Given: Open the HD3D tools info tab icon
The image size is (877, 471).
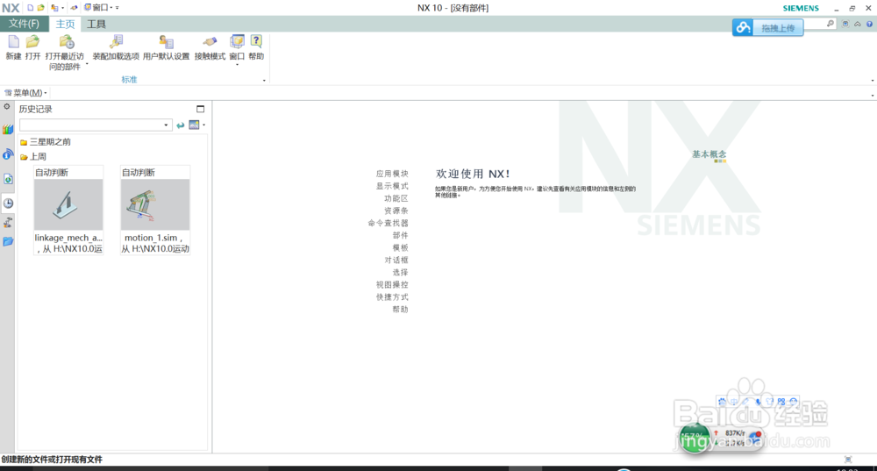Looking at the screenshot, I should 8,154.
